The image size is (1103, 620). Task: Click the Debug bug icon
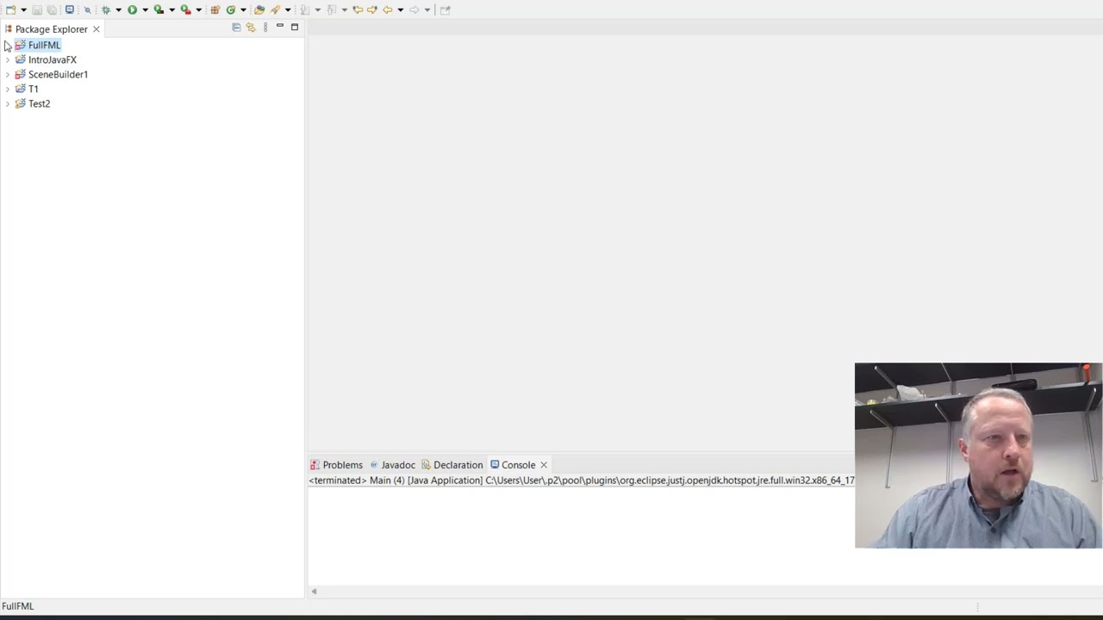(106, 9)
